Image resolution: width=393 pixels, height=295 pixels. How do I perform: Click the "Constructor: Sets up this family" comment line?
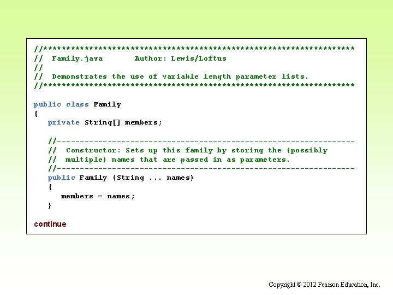click(188, 150)
